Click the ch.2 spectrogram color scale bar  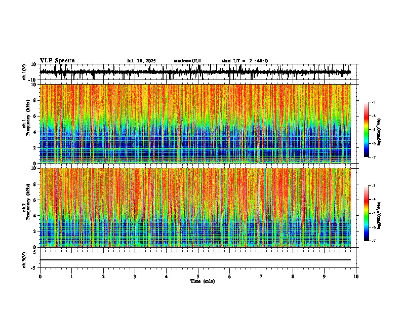[367, 213]
